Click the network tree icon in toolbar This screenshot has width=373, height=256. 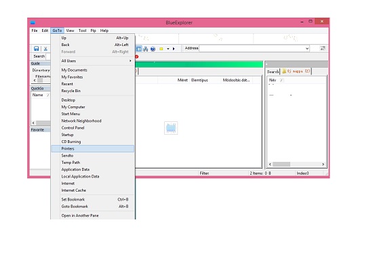click(146, 49)
